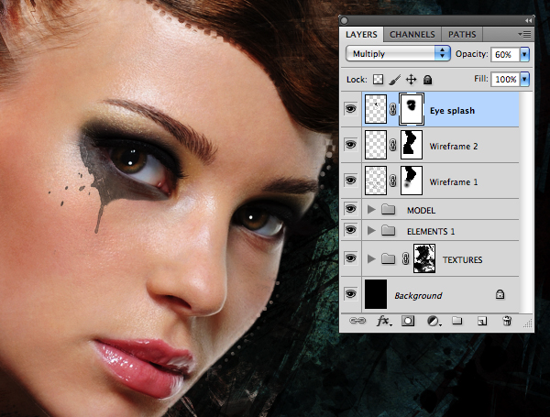Switch to the Layers tab
The height and width of the screenshot is (417, 550).
point(361,35)
